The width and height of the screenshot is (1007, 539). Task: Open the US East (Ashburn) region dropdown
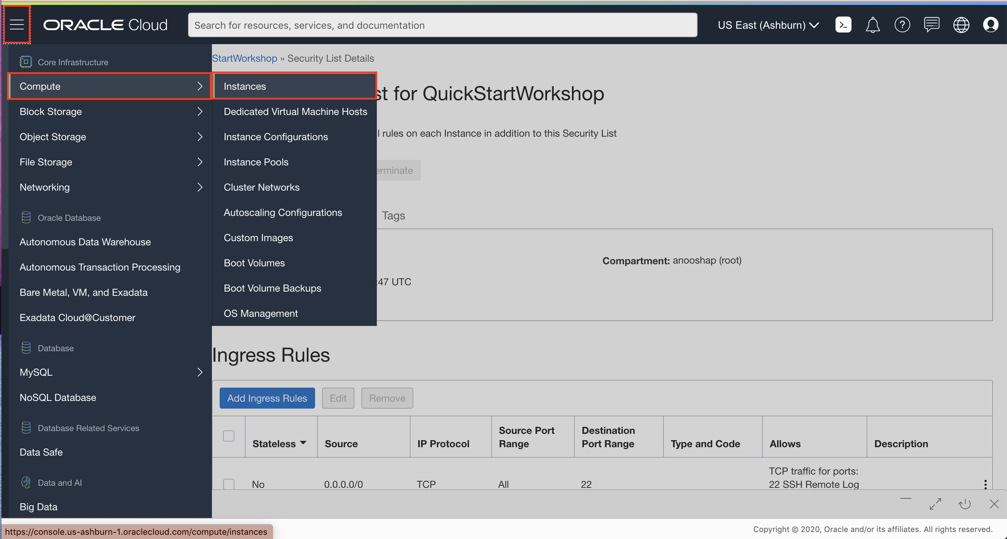click(x=768, y=25)
